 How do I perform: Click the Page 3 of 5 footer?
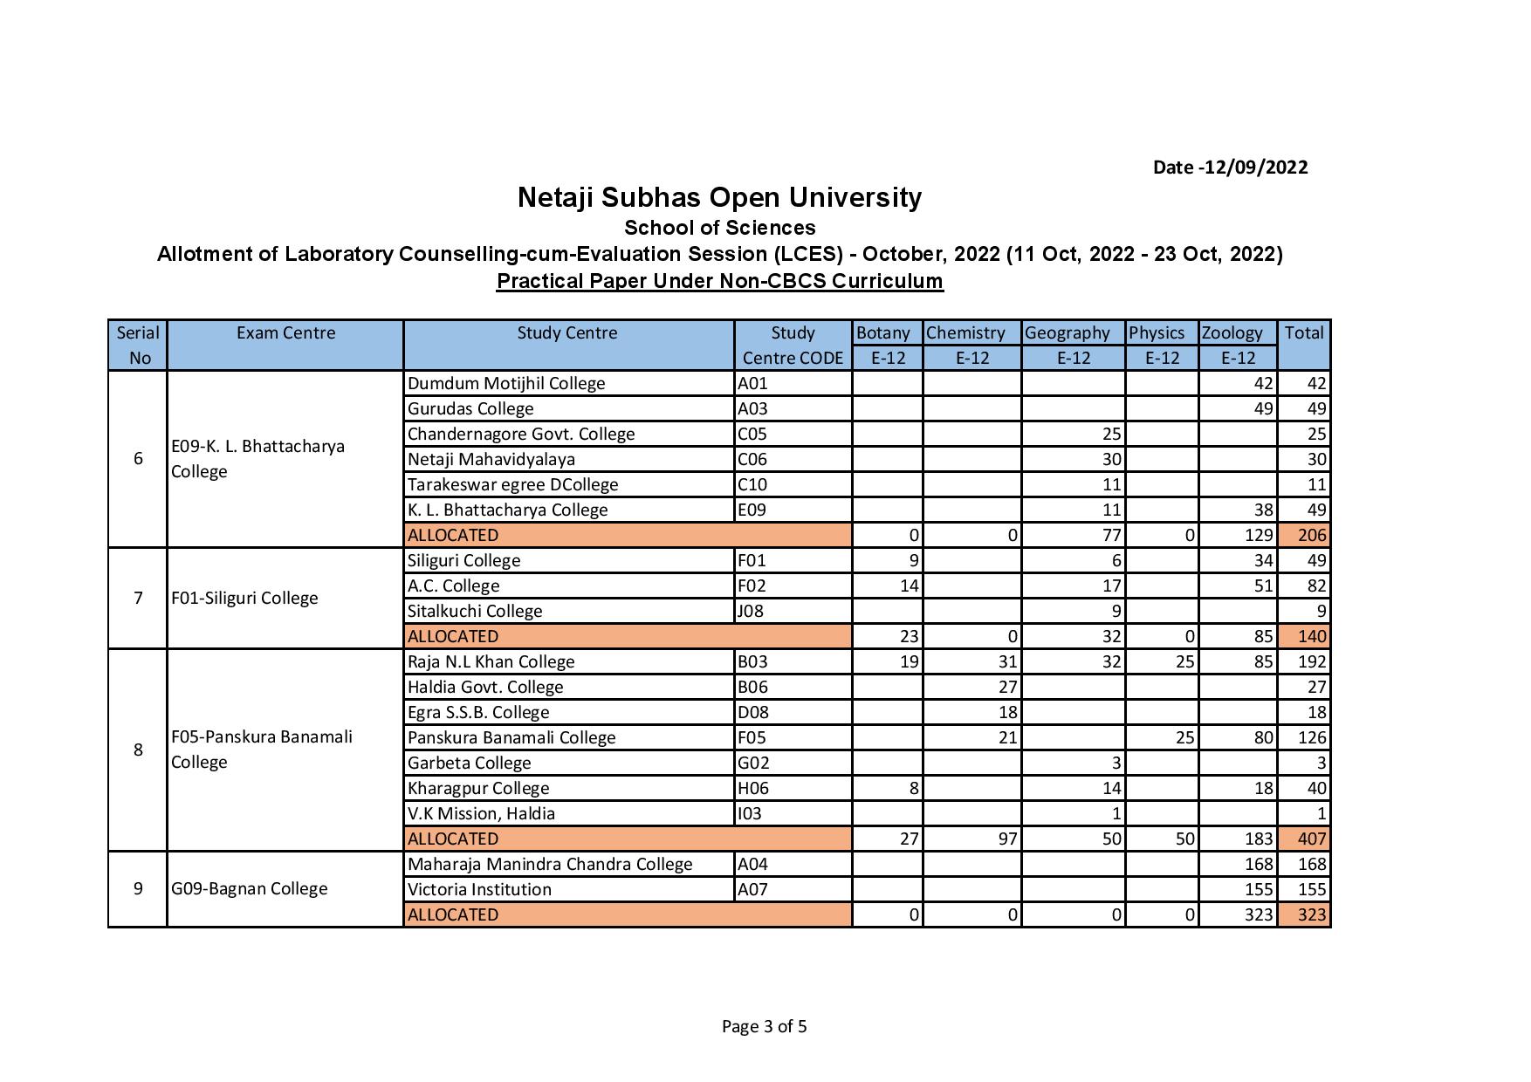click(x=764, y=1026)
